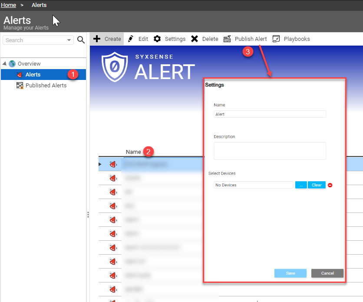Viewport: 363px width, 302px height.
Task: Click the magnifier search icon
Action: pos(81,40)
